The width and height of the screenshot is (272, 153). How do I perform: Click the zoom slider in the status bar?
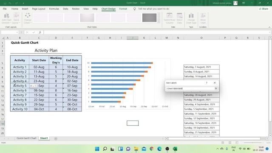click(252, 143)
